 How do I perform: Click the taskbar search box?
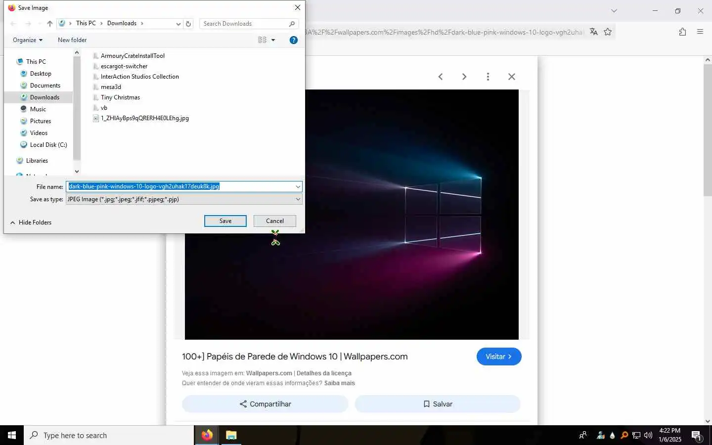[109, 435]
